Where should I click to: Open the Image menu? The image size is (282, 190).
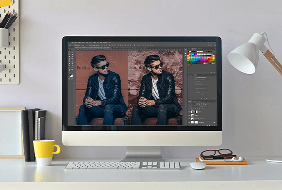tap(79, 42)
